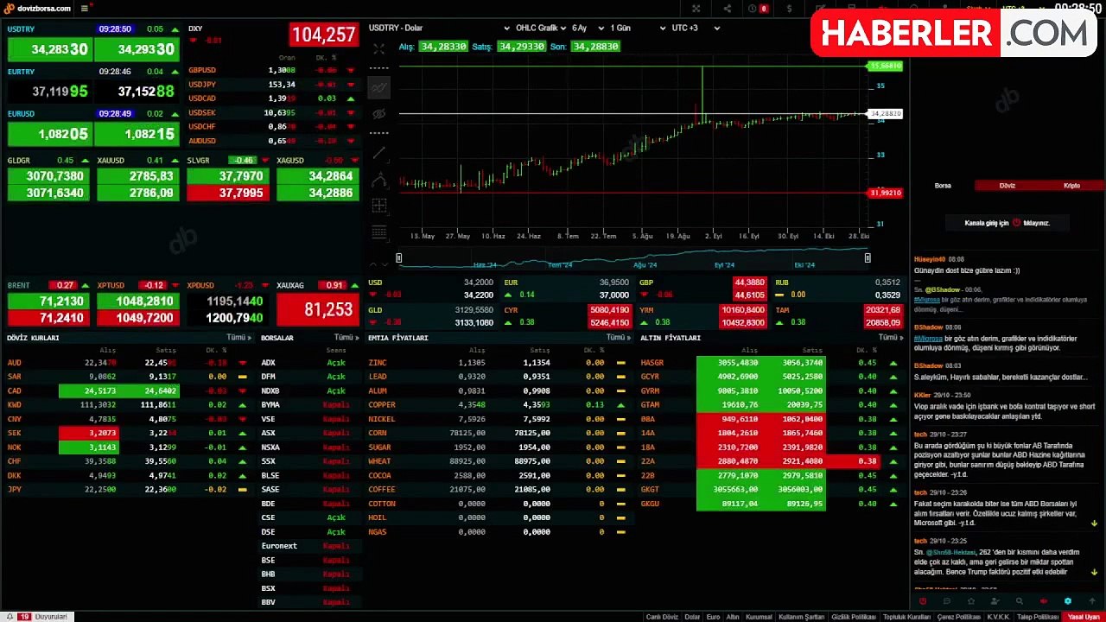Expand Tümü in Borsalar panel
This screenshot has width=1106, height=622.
pyautogui.click(x=346, y=338)
